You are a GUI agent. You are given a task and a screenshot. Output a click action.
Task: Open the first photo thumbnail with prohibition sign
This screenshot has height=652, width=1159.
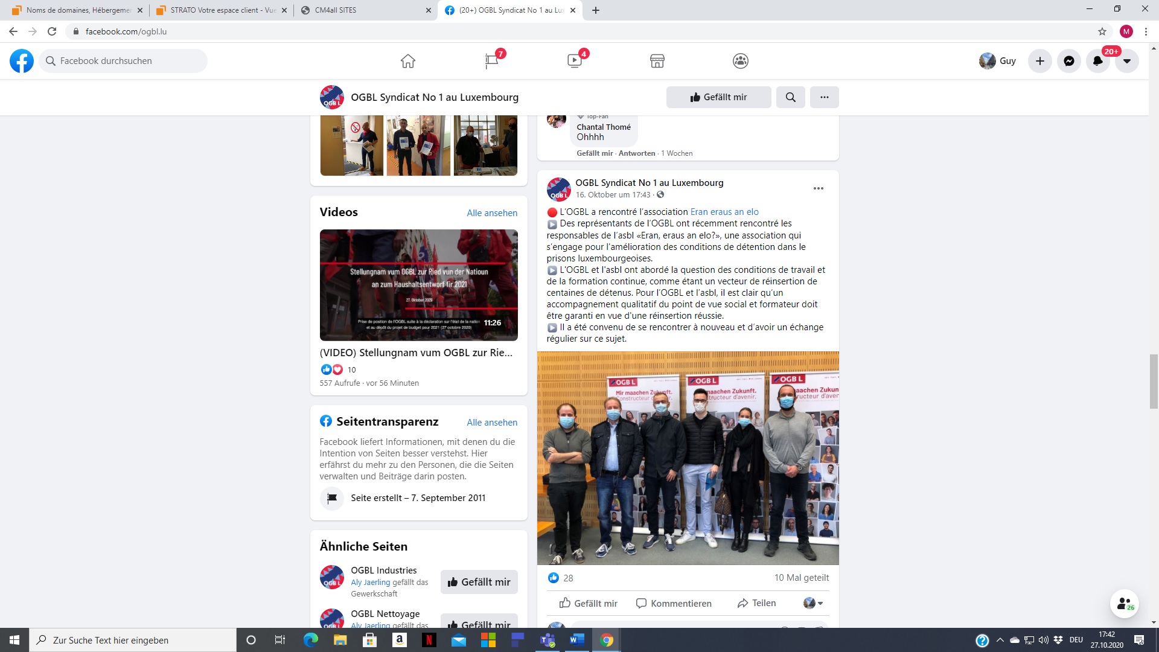point(352,145)
